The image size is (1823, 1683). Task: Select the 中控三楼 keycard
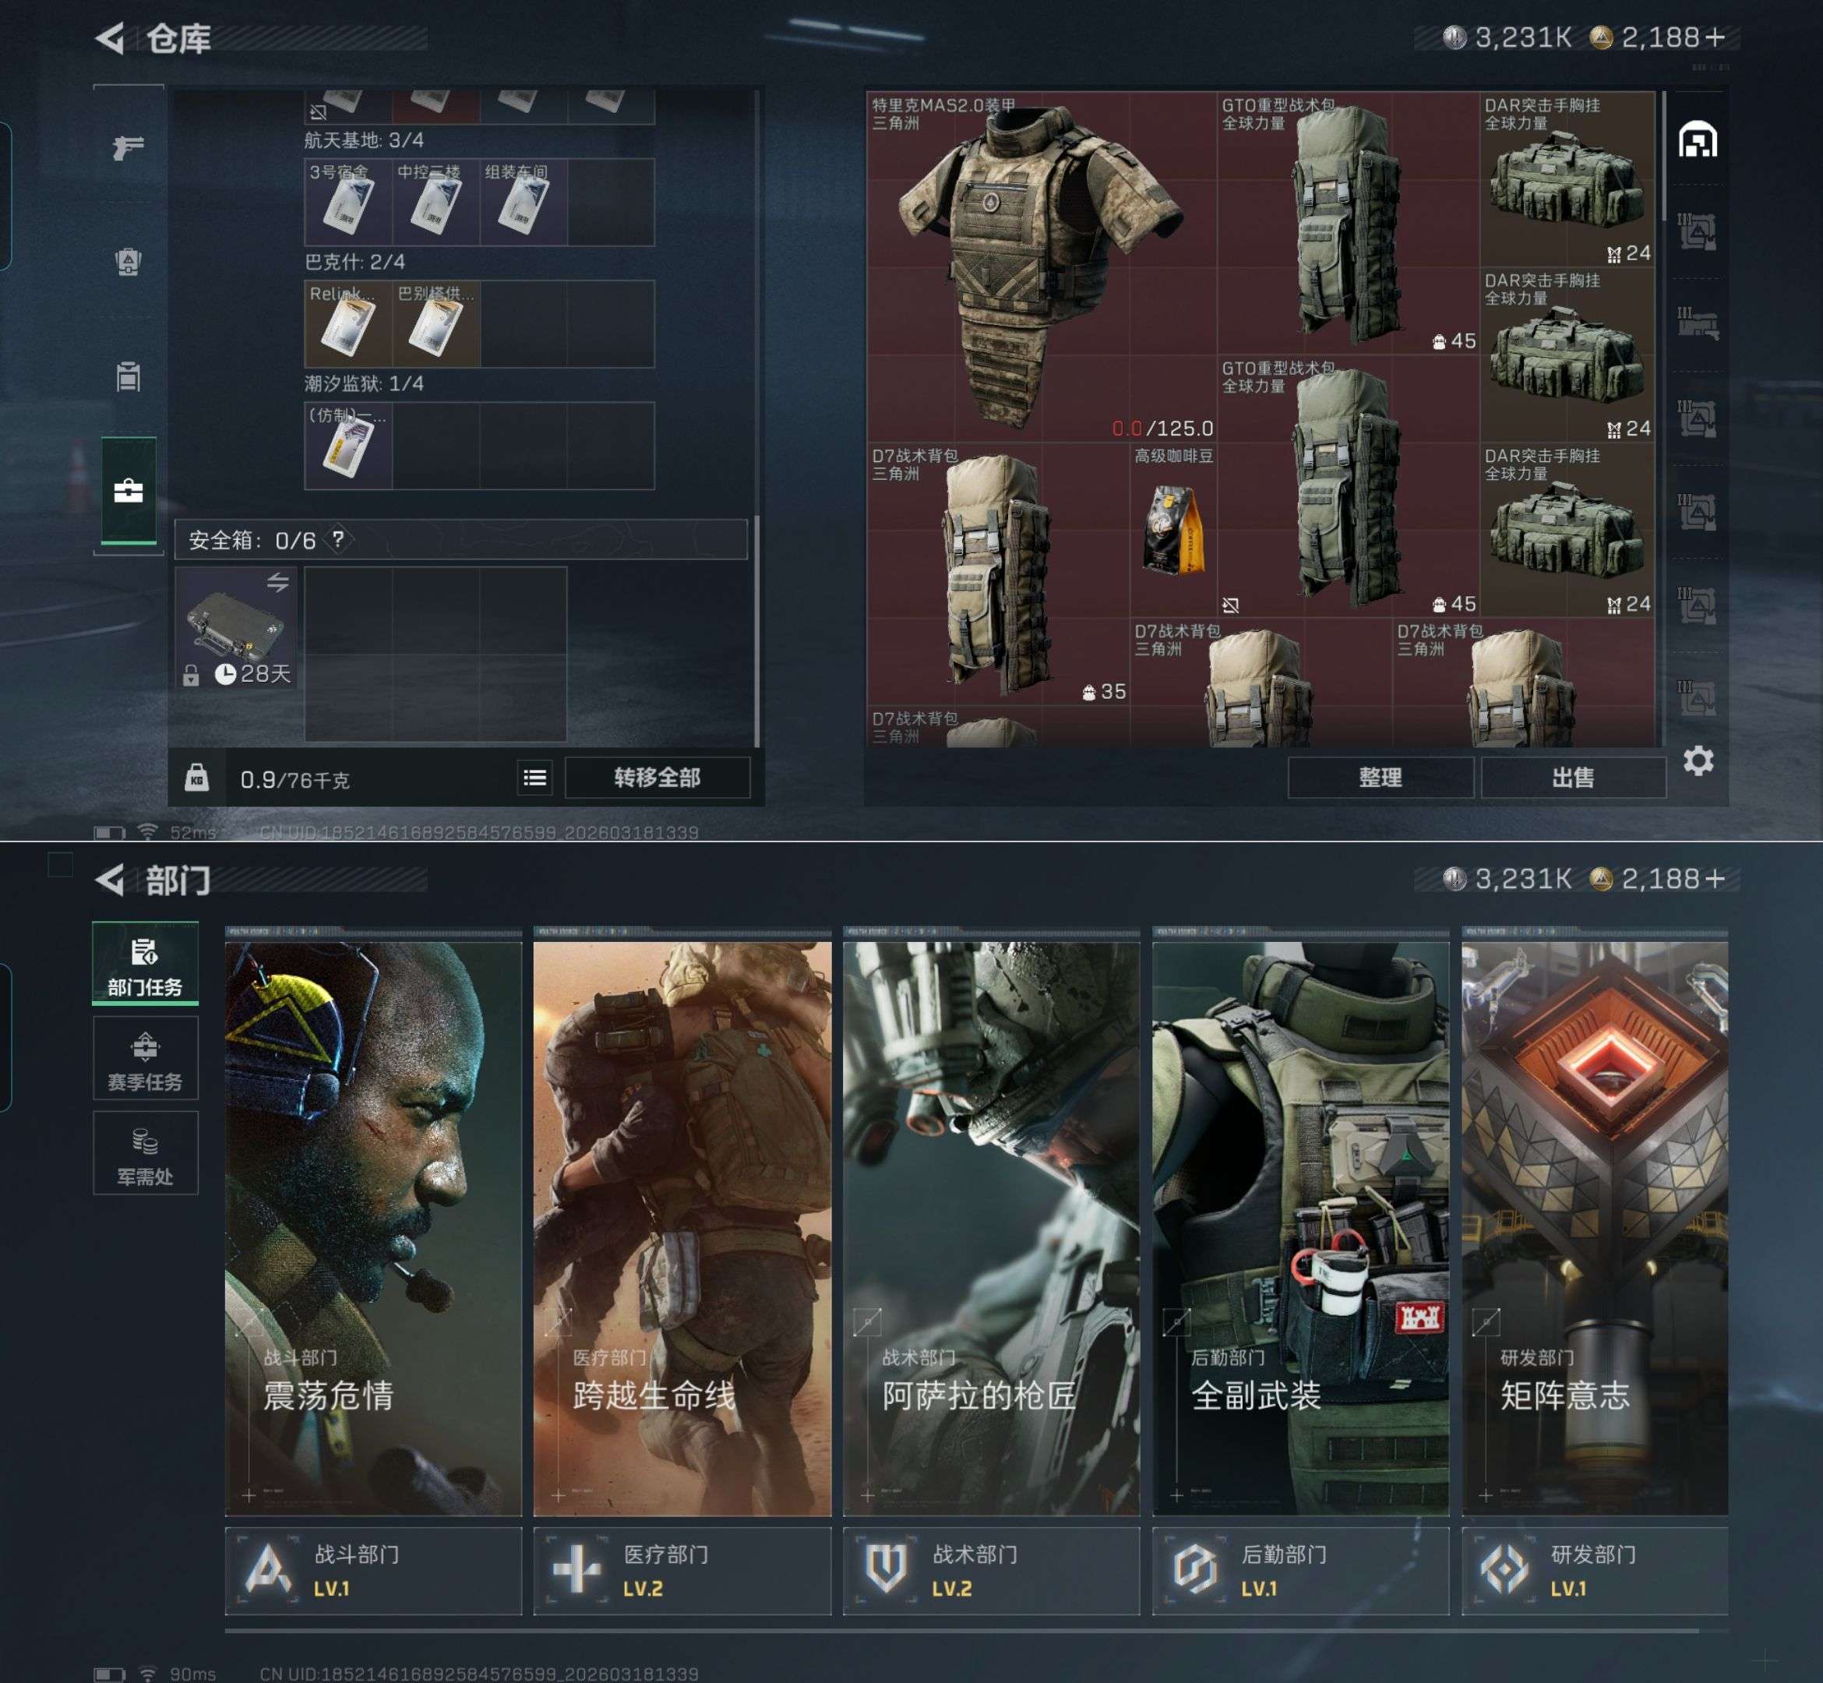435,202
